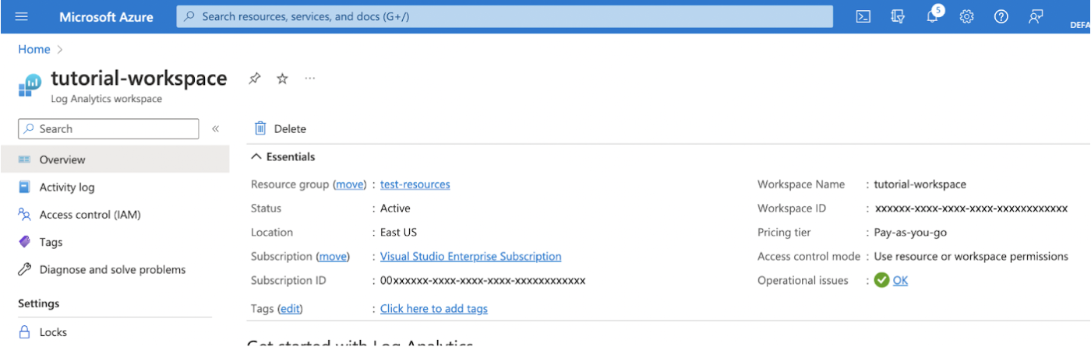The height and width of the screenshot is (347, 1091).
Task: Focus the global search resources box
Action: tap(503, 16)
